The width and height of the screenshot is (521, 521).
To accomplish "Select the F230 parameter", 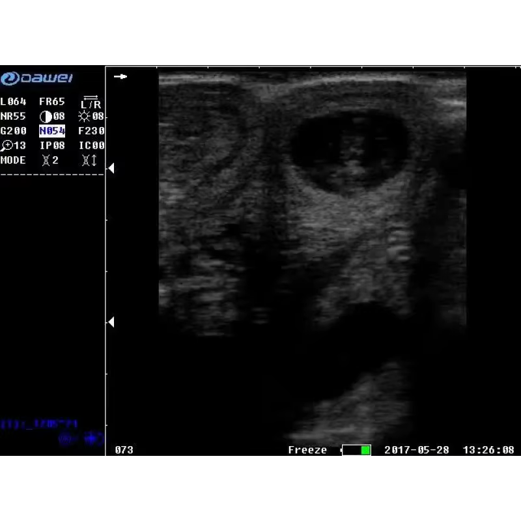I will point(91,131).
